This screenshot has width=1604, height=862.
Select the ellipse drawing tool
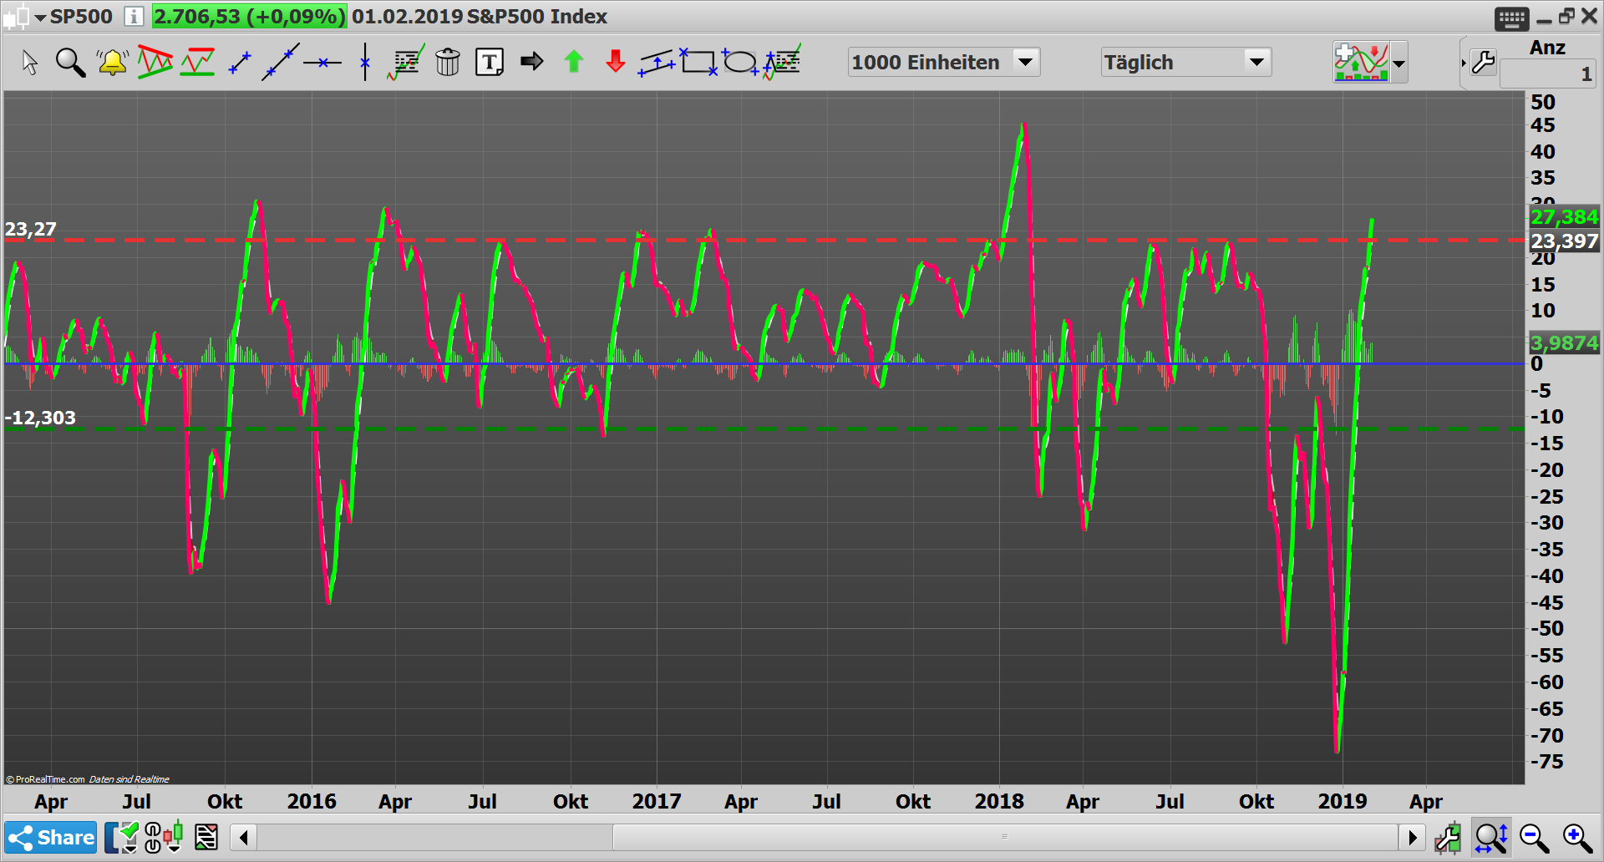[x=741, y=61]
